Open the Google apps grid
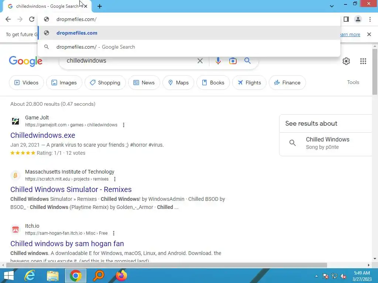The height and width of the screenshot is (283, 378). 363,61
